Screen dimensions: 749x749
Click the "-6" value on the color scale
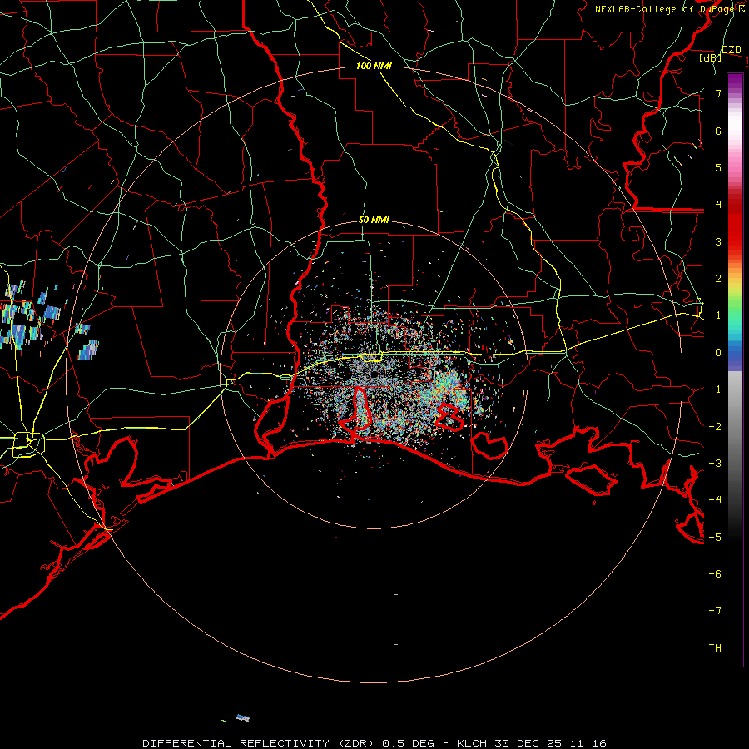coord(715,574)
